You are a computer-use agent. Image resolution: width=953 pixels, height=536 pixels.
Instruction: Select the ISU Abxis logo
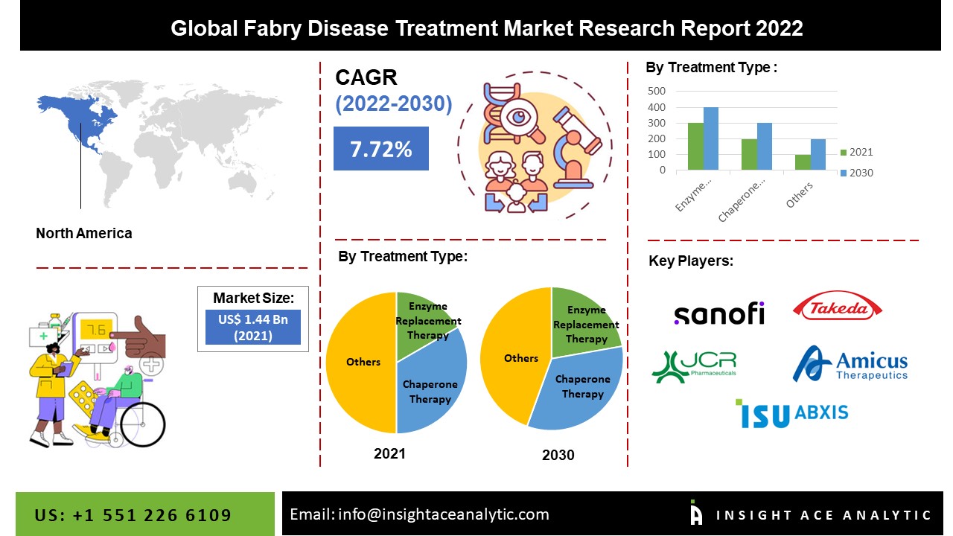(x=791, y=413)
